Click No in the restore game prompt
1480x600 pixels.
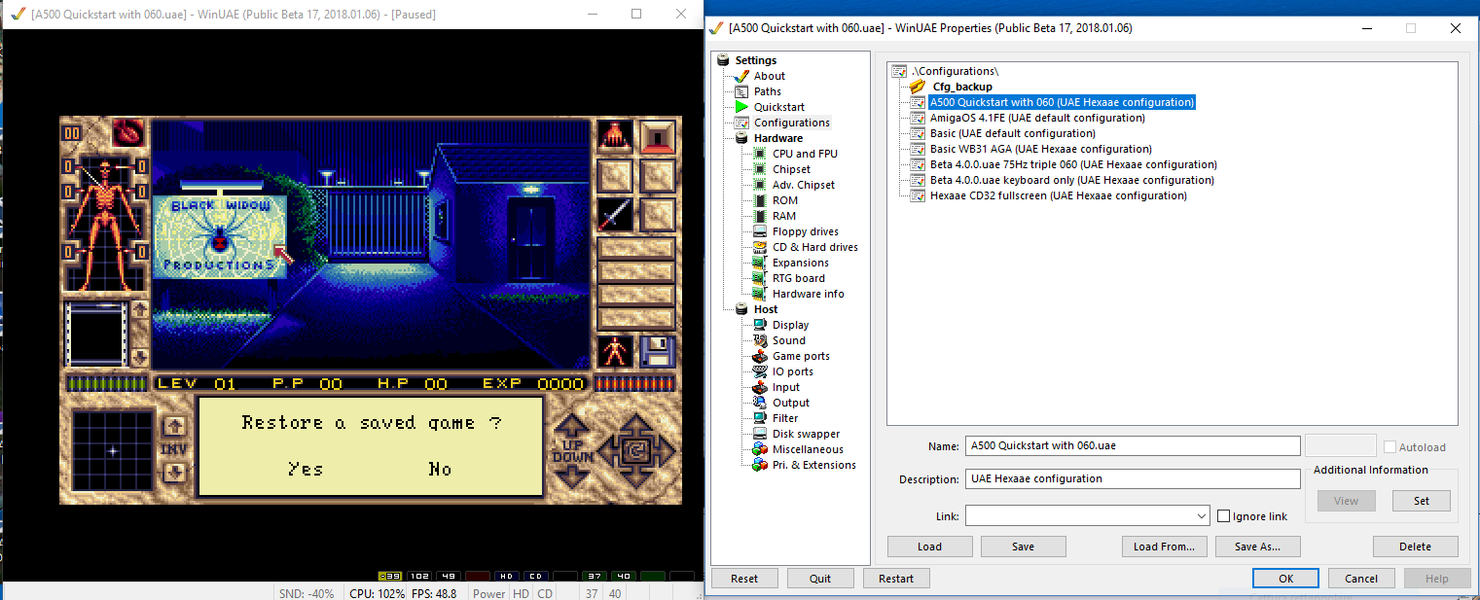point(440,469)
